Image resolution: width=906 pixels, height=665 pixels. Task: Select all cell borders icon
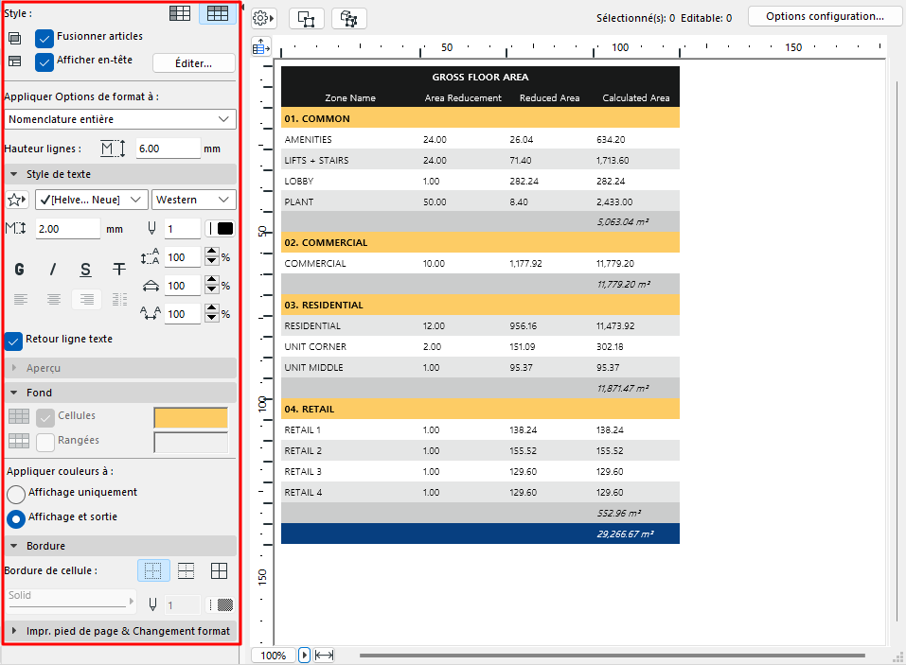(x=219, y=570)
